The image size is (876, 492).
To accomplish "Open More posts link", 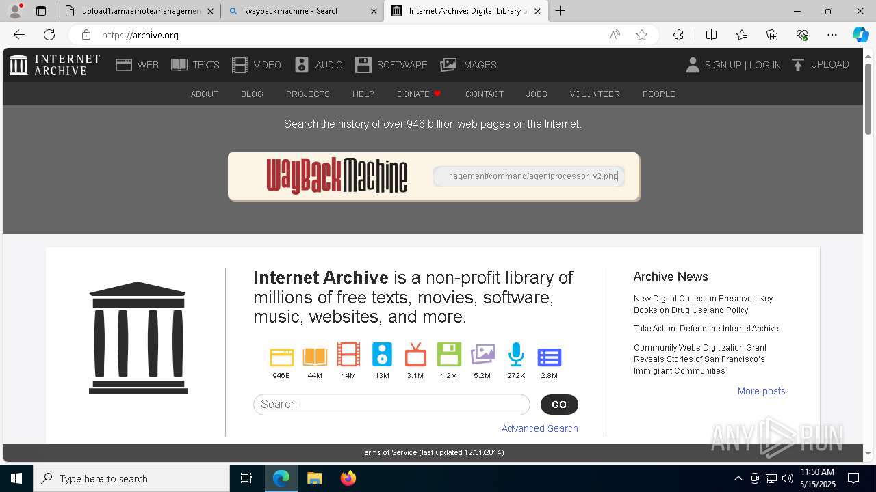I will (x=762, y=391).
